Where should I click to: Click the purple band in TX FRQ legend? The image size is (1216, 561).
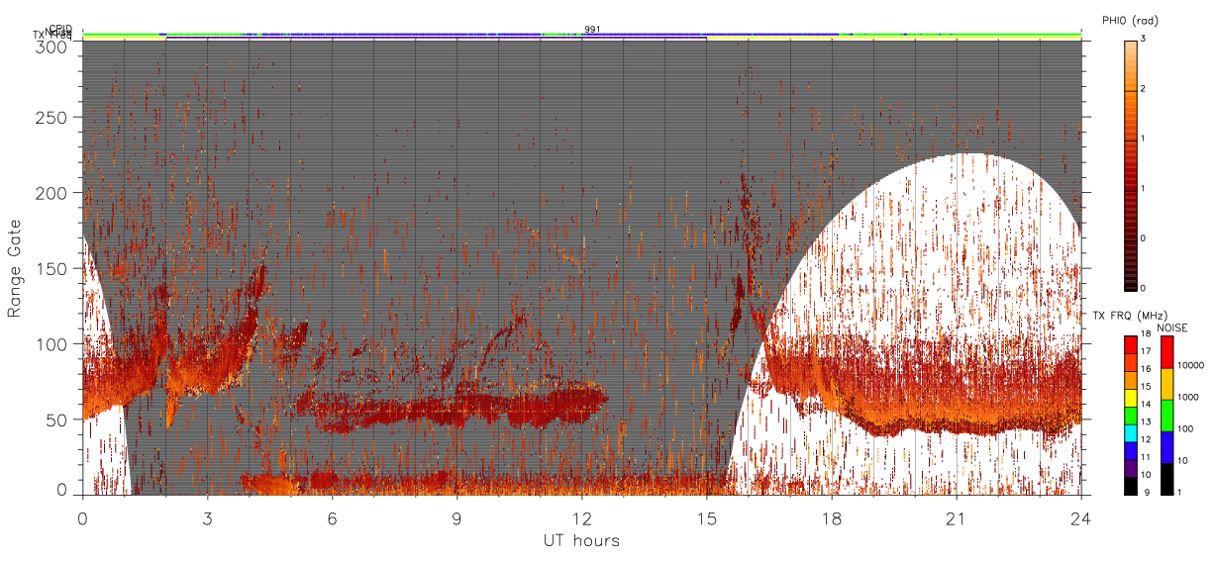[1131, 469]
